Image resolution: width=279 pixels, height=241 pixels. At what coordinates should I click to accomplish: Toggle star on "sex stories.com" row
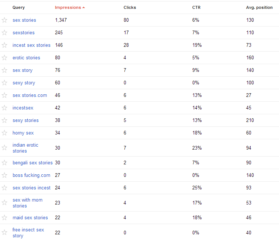[4, 95]
